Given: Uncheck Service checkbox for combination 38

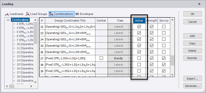Looking at the screenshot, I should (164, 65).
